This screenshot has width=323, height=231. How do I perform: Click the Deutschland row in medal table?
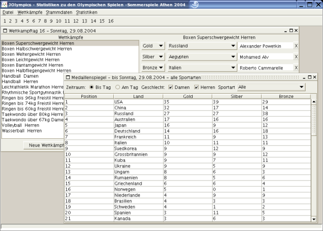(x=188, y=131)
